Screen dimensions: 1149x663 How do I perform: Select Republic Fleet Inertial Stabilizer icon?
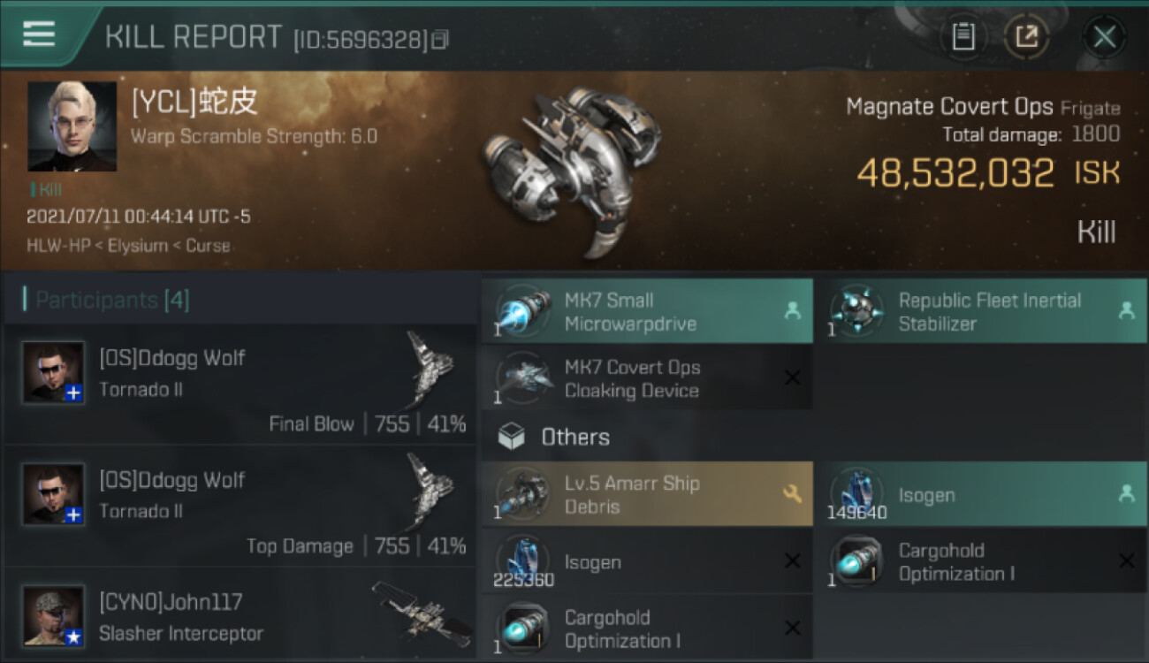tap(857, 311)
